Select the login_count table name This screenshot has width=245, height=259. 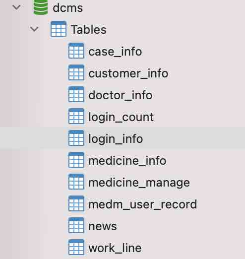pyautogui.click(x=121, y=118)
